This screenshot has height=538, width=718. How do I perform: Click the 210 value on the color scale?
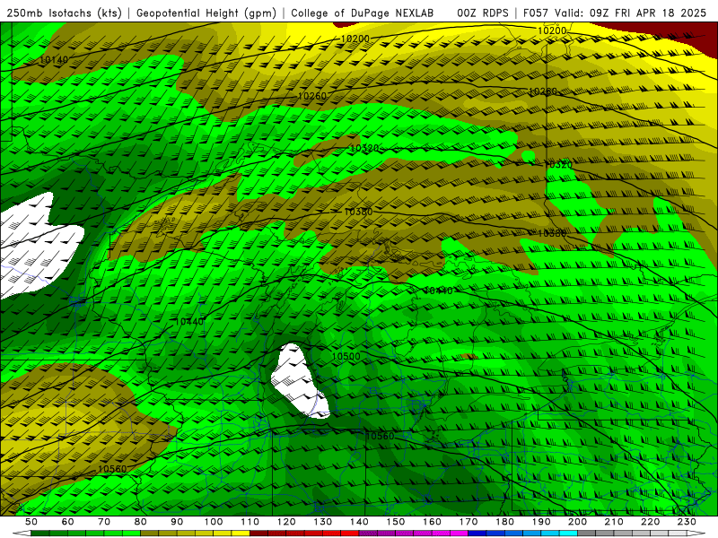tap(614, 522)
